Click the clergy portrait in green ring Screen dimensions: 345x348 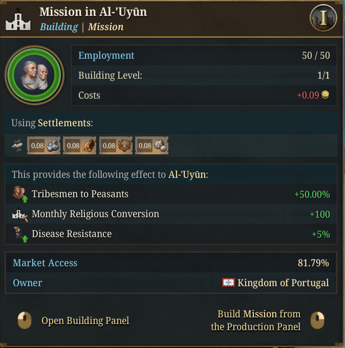click(x=35, y=75)
